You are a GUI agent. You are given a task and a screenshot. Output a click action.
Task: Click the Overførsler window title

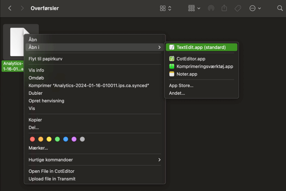[45, 8]
